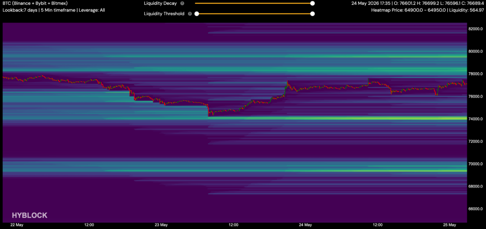Click the 'Lookback:7 days' text
The image size is (486, 229).
tap(20, 10)
